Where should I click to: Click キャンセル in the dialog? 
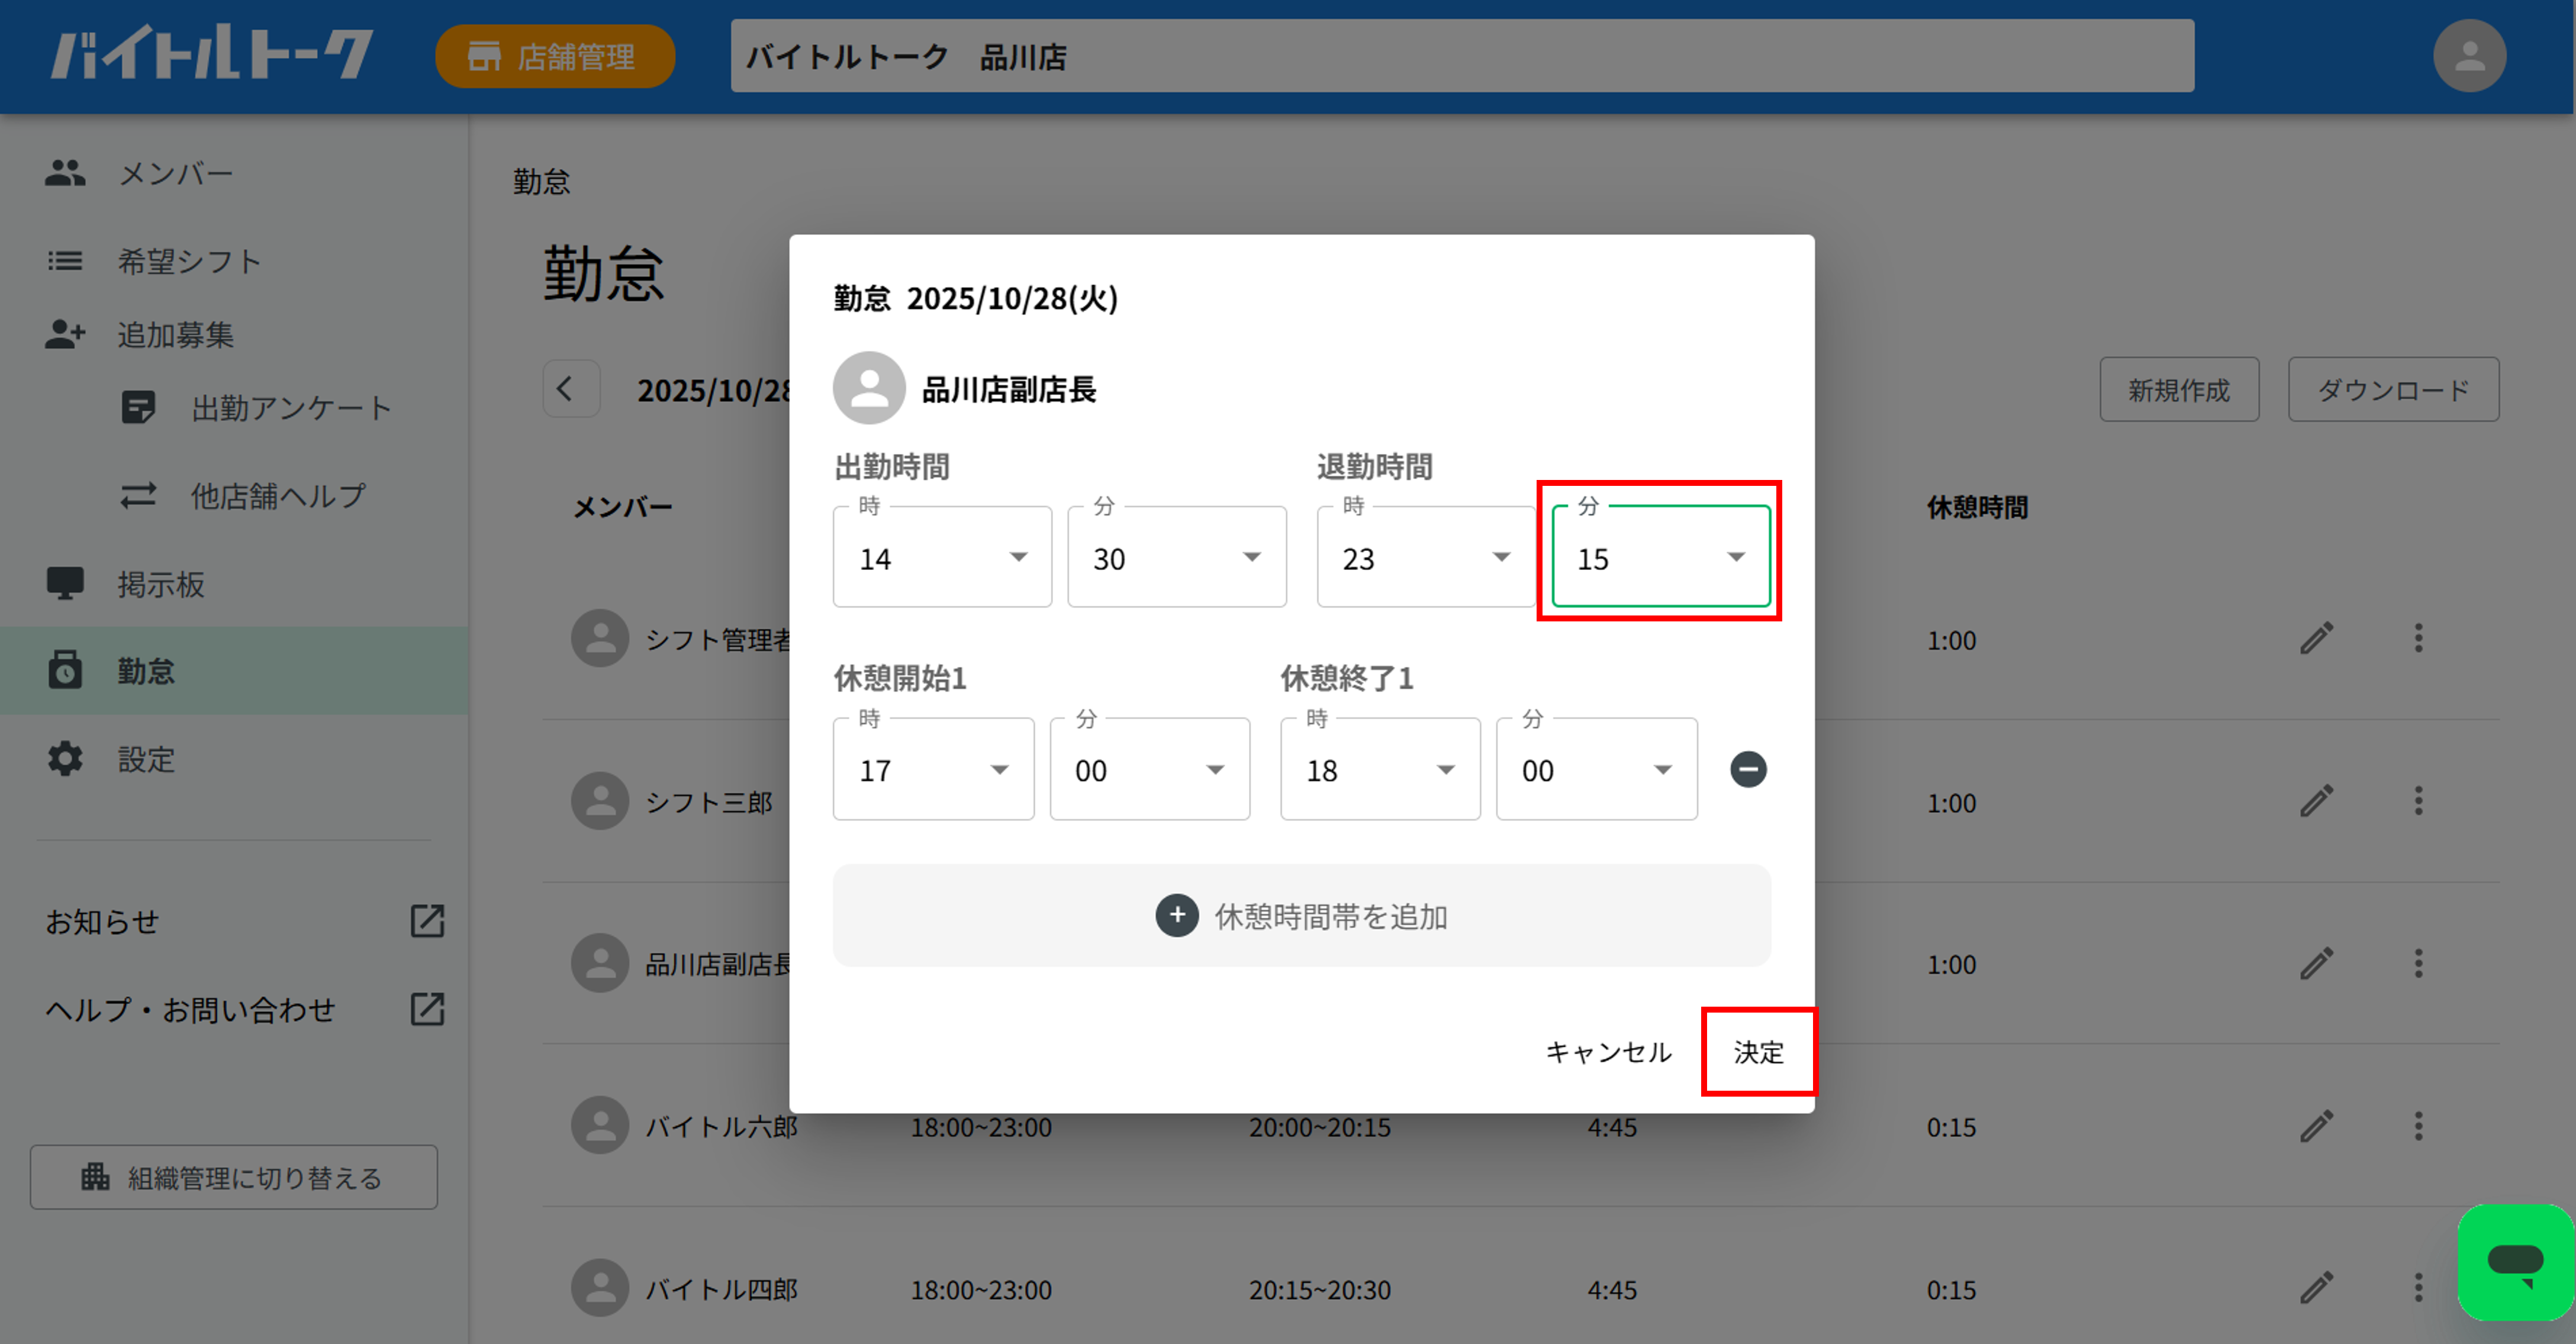click(1608, 1052)
